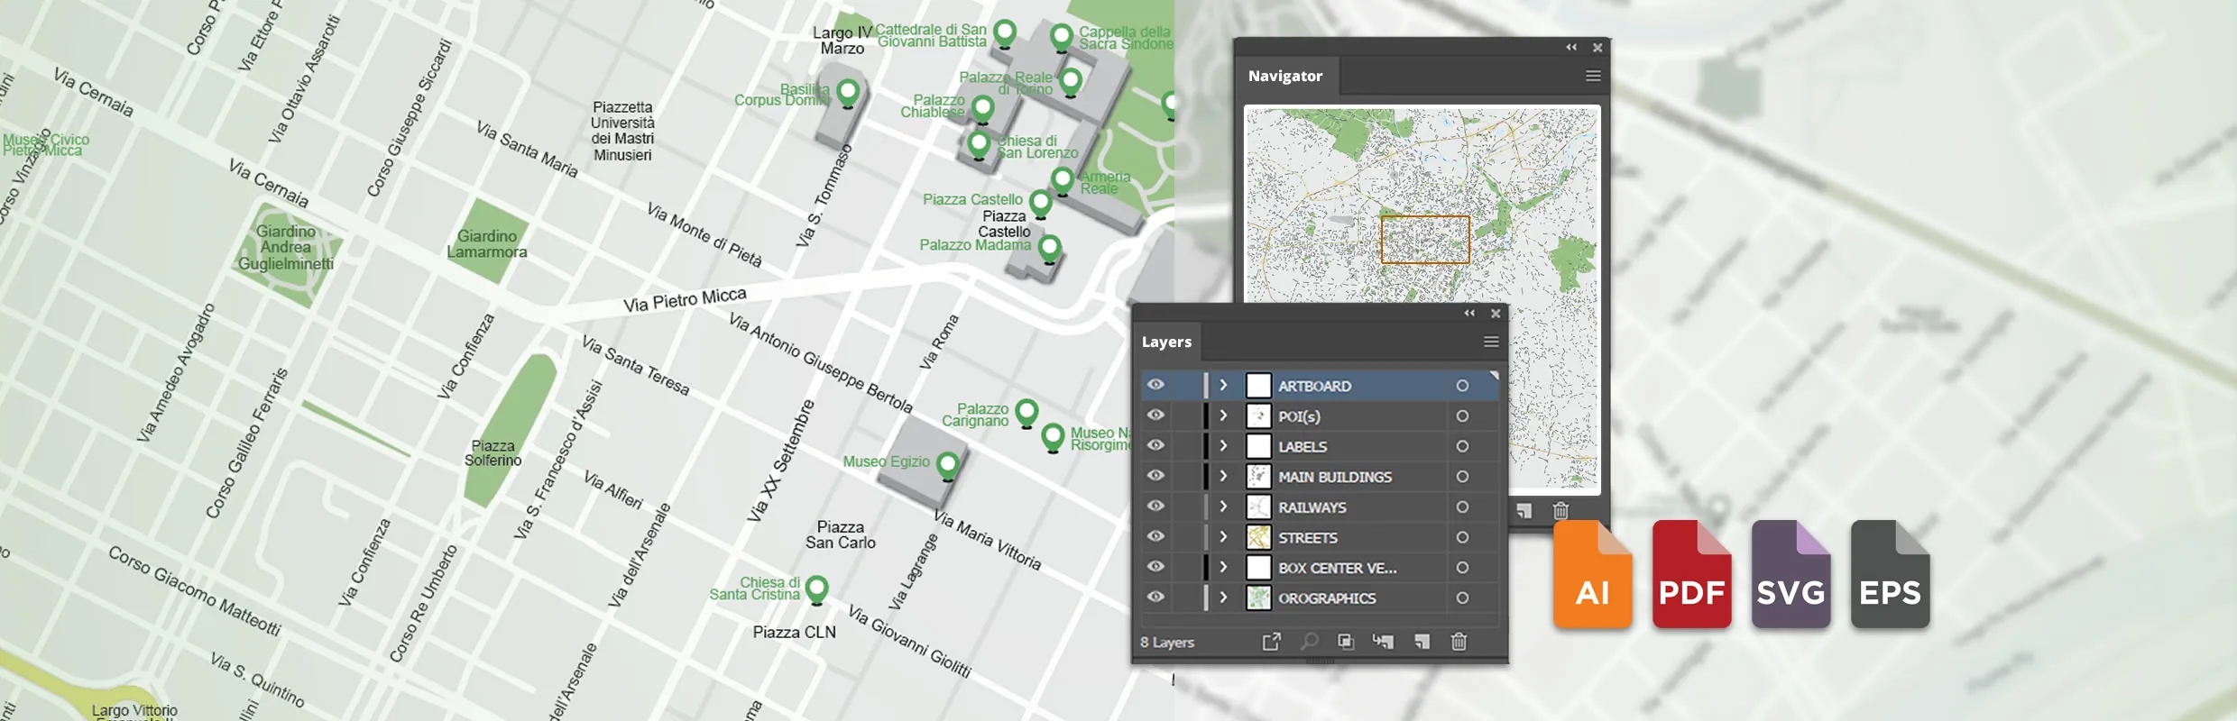This screenshot has height=721, width=2237.
Task: Hide the STREETS layer
Action: [1155, 536]
